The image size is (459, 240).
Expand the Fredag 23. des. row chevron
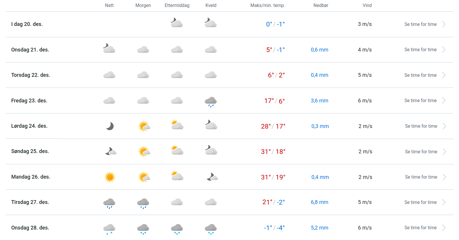[444, 101]
